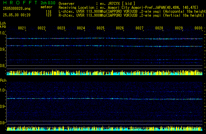Image resolution: width=206 pixels, height=134 pixels.
Task: Click the Receiving Location line with Aomori City
Action: pyautogui.click(x=128, y=8)
